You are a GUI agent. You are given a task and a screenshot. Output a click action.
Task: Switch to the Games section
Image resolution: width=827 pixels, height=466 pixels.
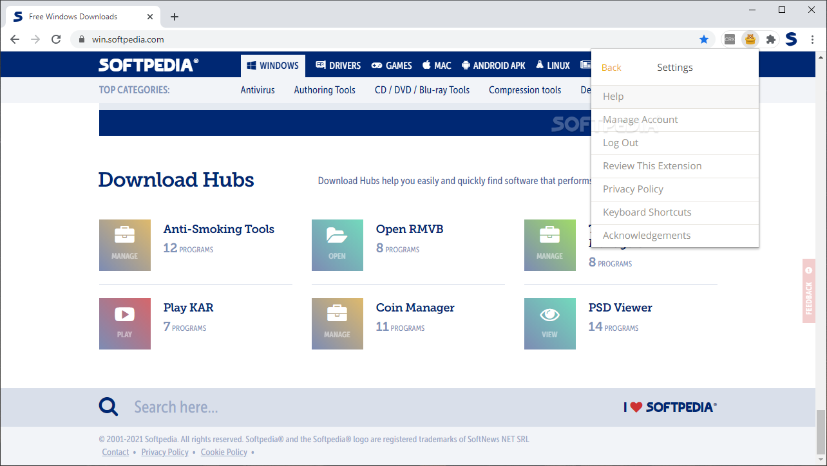point(392,66)
